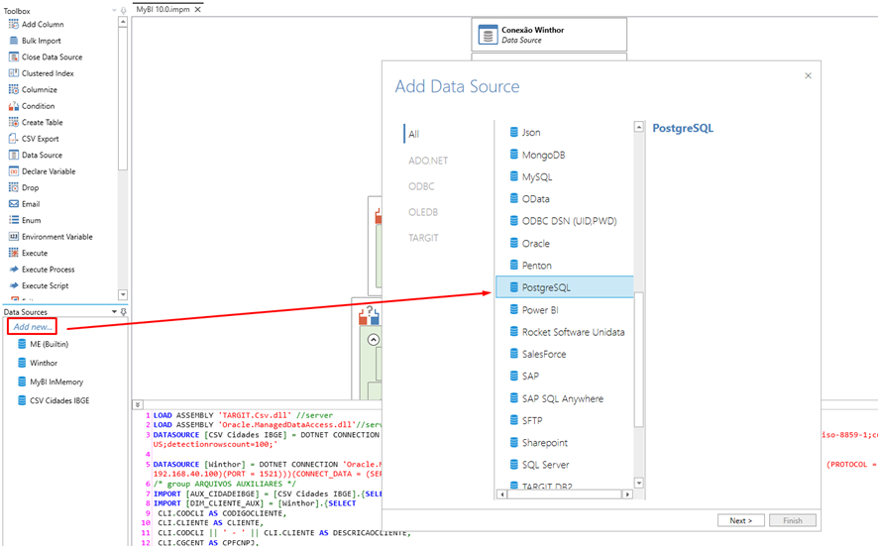This screenshot has height=546, width=878.
Task: Switch to the OLEDB category
Action: click(423, 212)
